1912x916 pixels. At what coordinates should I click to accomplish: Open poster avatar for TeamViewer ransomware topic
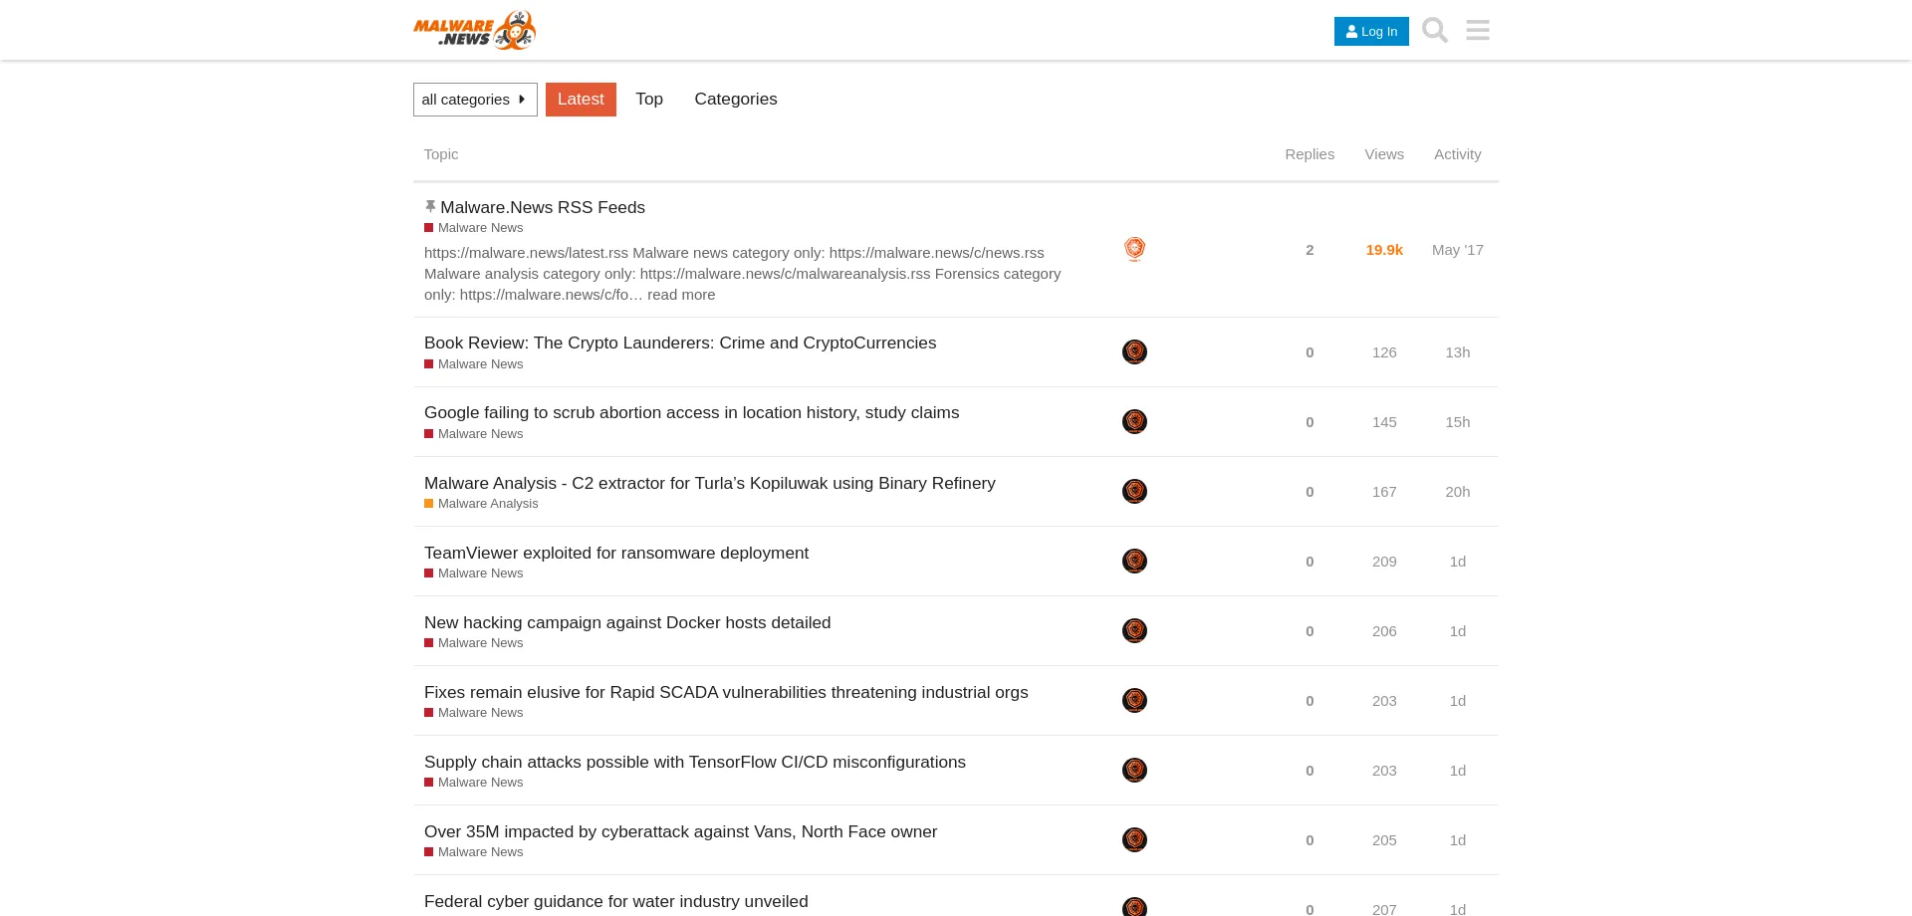1134,562
